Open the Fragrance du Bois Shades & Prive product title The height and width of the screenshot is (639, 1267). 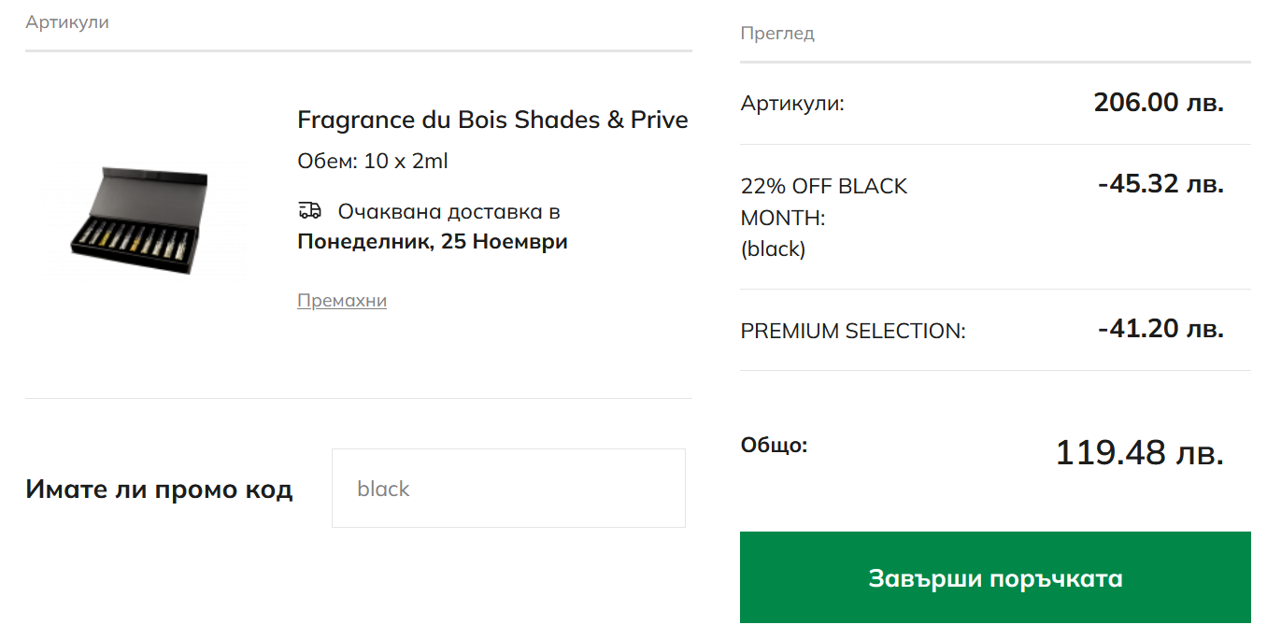(x=492, y=120)
